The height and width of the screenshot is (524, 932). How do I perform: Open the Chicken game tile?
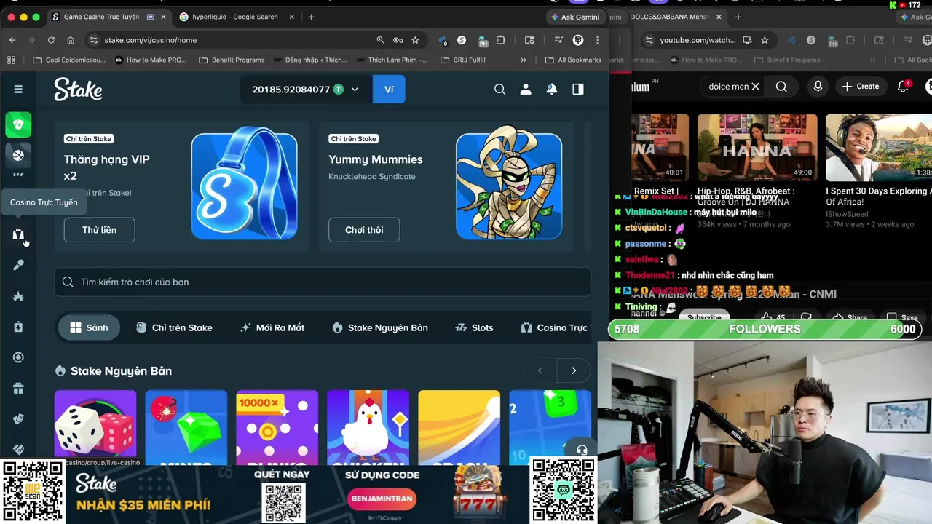coord(368,427)
